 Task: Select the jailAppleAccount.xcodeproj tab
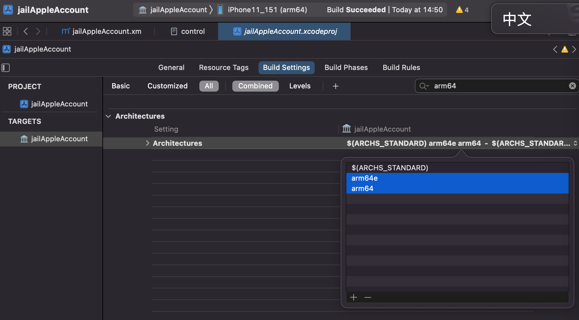pos(284,31)
